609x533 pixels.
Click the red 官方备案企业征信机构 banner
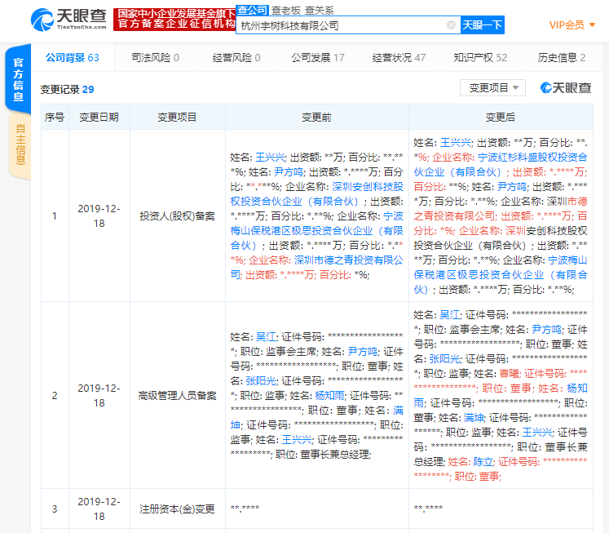(174, 20)
